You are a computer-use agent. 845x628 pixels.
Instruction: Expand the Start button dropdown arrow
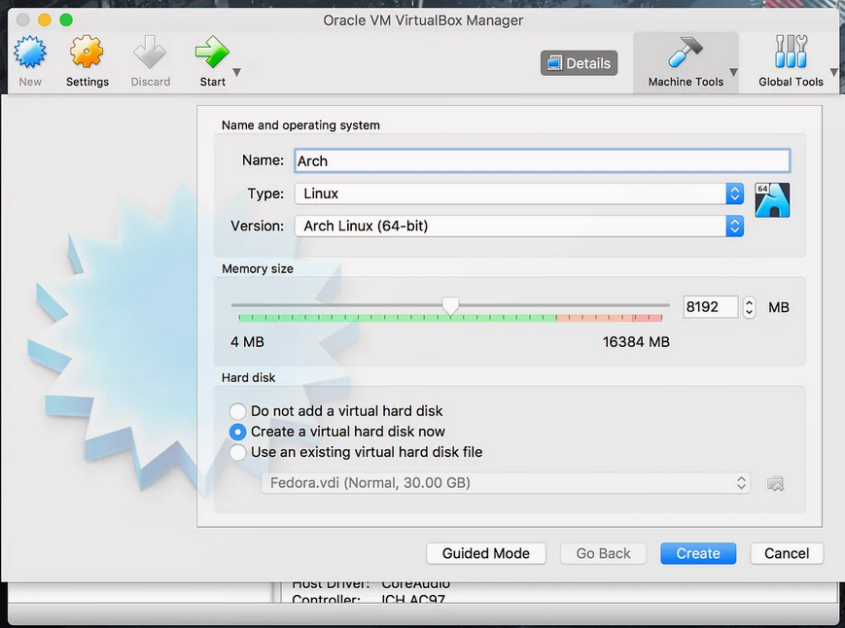click(237, 73)
